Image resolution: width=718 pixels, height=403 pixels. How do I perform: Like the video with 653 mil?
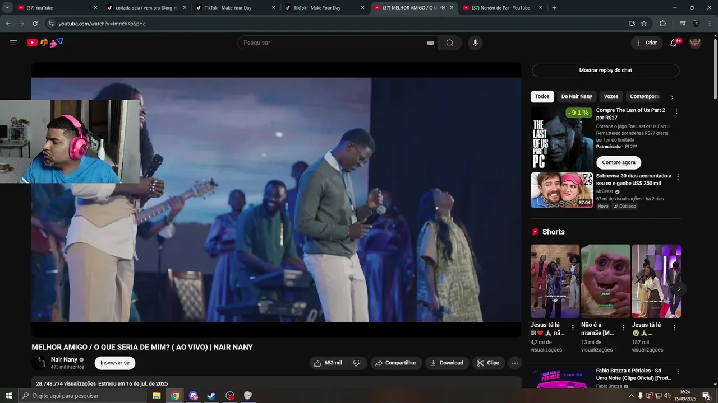tap(328, 363)
